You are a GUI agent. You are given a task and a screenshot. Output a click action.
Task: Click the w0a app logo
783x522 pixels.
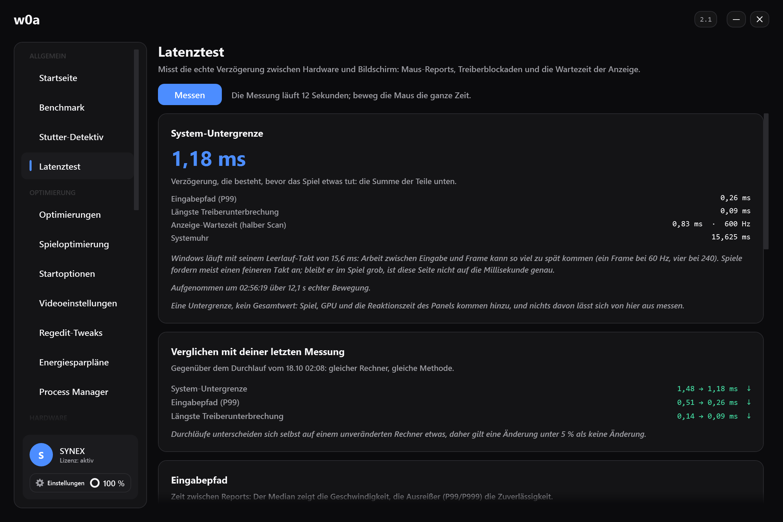pyautogui.click(x=27, y=20)
